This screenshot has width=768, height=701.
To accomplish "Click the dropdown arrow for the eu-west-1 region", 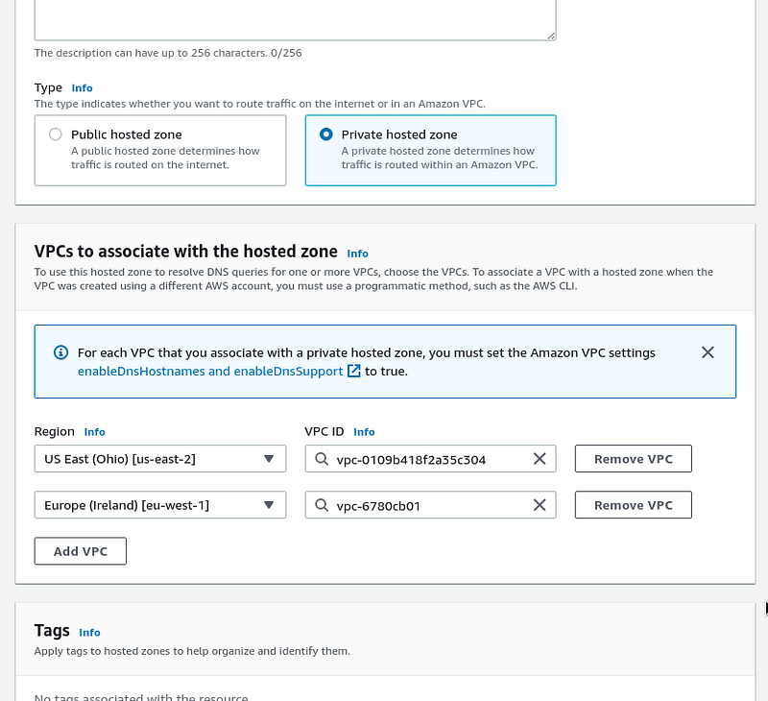I will pyautogui.click(x=269, y=505).
